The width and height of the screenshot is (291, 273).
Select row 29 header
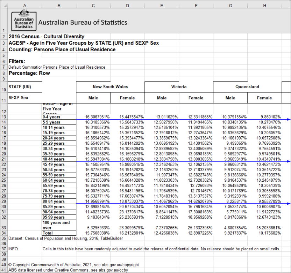pos(4,201)
